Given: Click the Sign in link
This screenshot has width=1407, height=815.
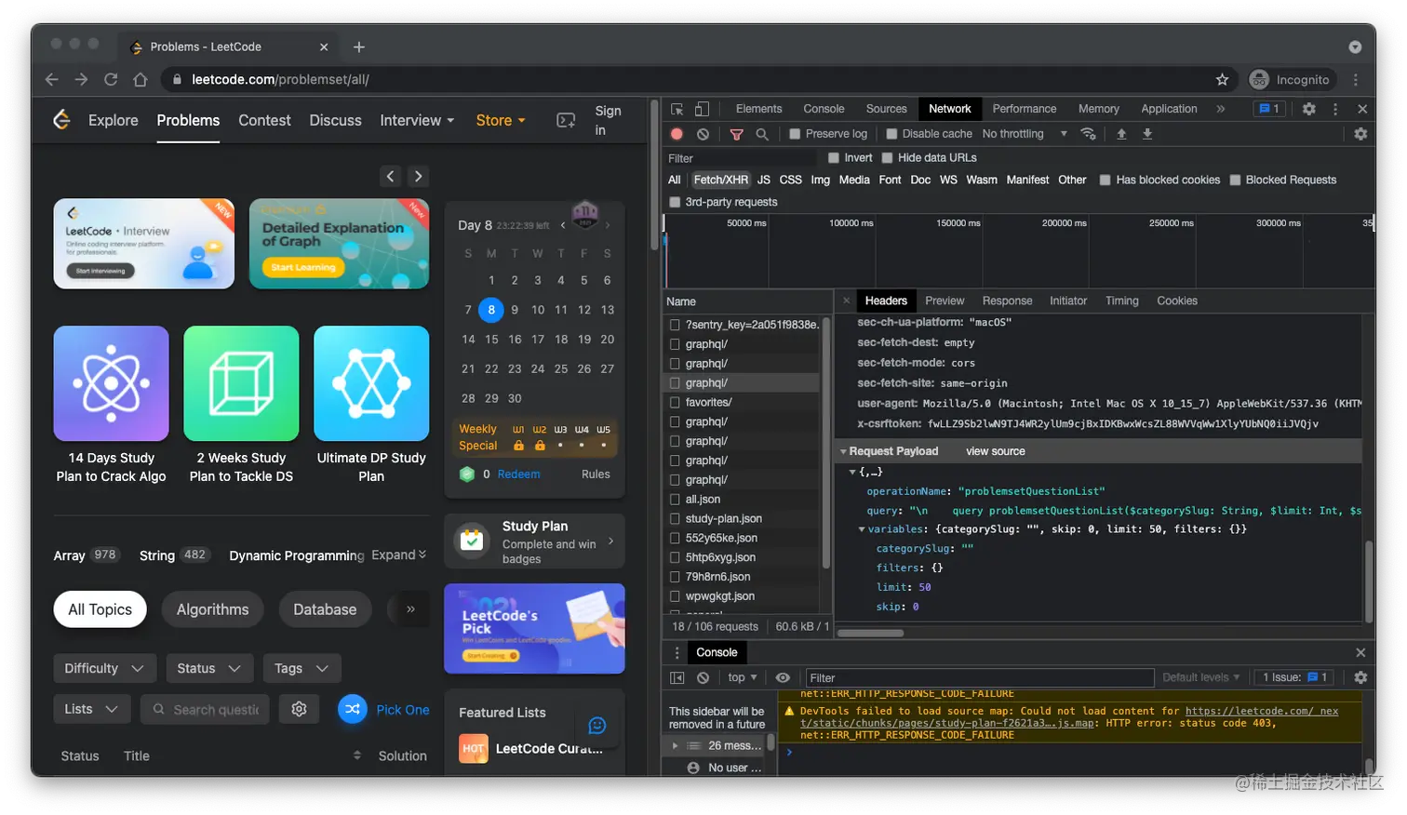Looking at the screenshot, I should [x=608, y=121].
